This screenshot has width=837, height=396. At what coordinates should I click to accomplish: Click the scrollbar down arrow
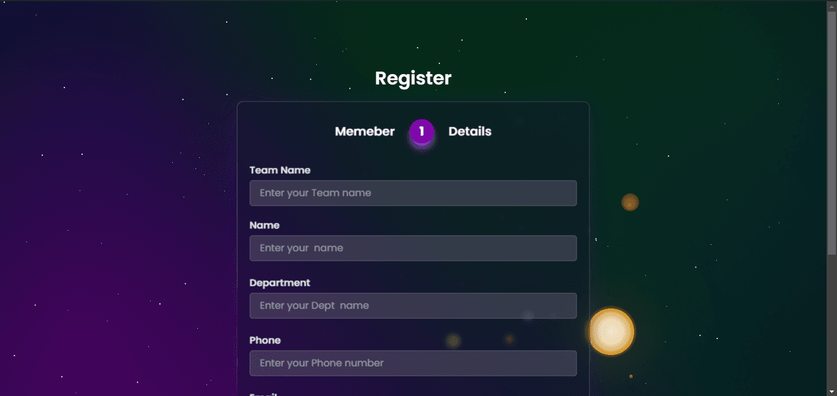point(831,391)
